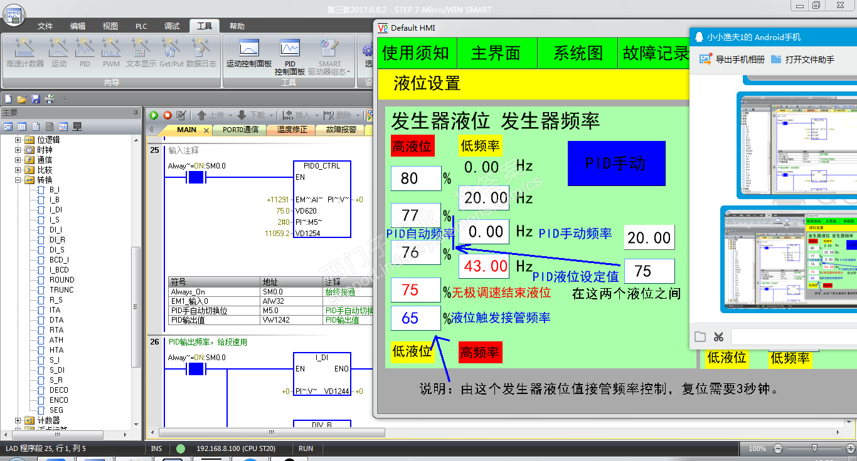Pin the 主要 project tree panel
857x461 pixels.
(136, 113)
